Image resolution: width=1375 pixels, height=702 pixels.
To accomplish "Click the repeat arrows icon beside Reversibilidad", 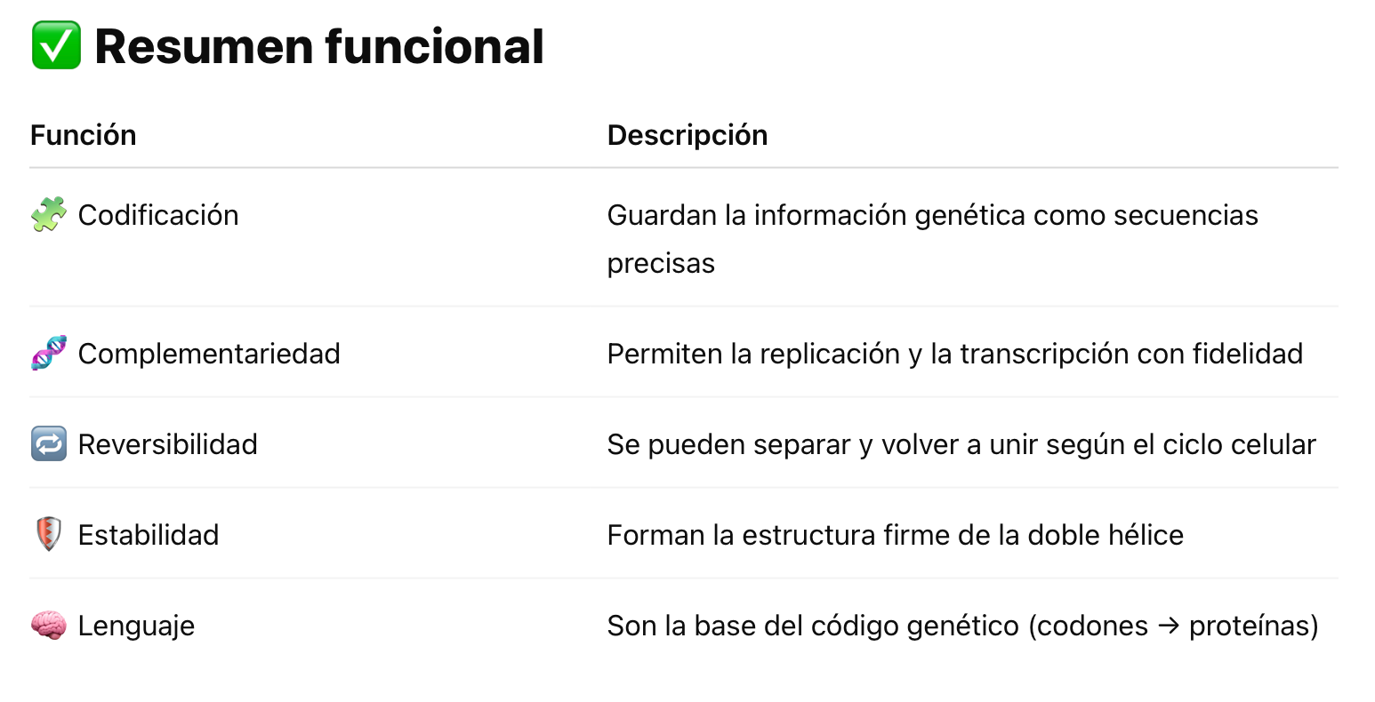I will coord(49,444).
